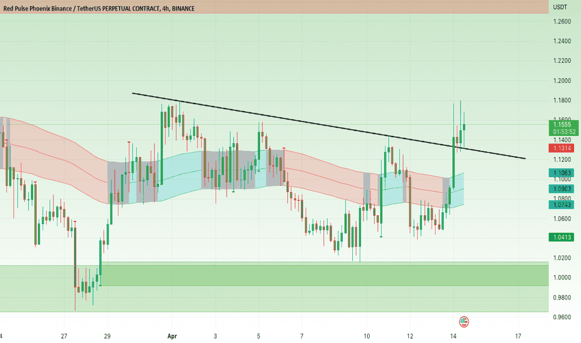The image size is (581, 343).
Task: Click the 1.0600 price axis value
Action: [x=562, y=219]
